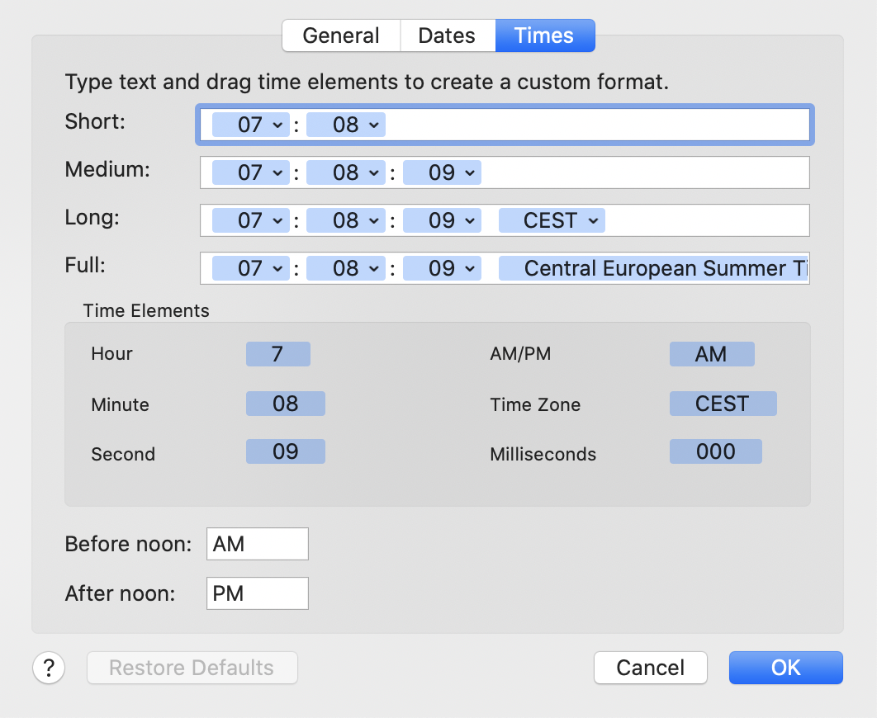Click the Milliseconds 000 element token
Screen dimensions: 877x718
pyautogui.click(x=715, y=451)
